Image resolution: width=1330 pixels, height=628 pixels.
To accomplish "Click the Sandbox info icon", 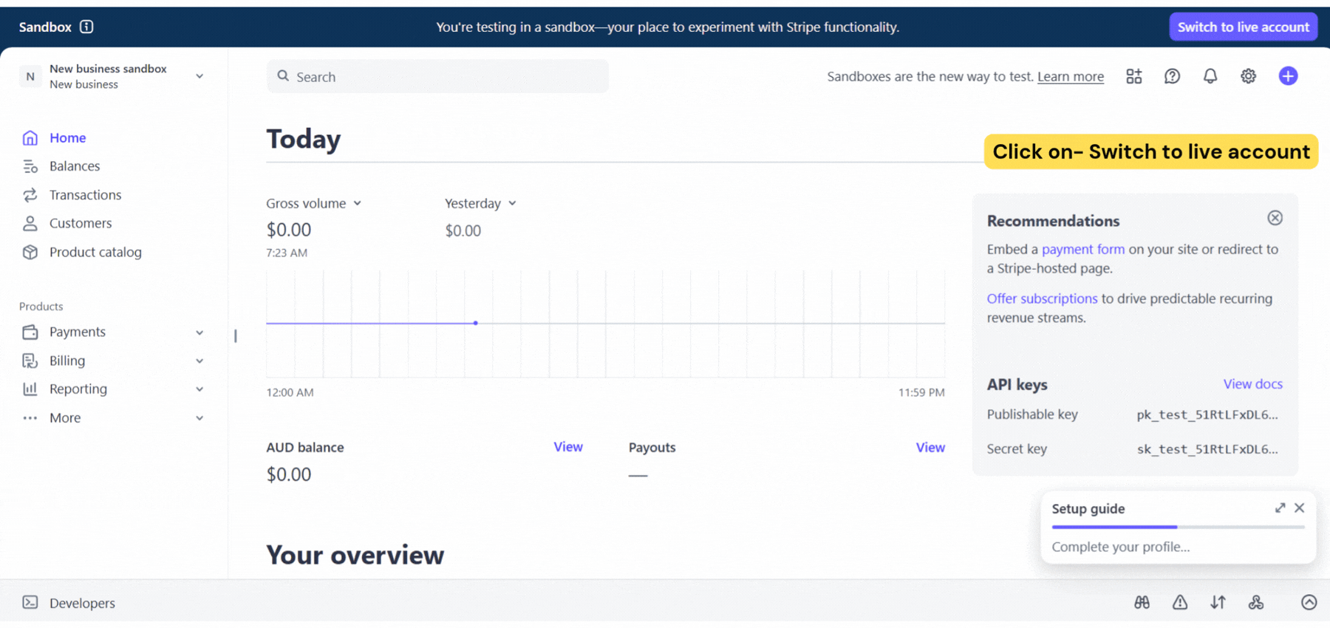I will 86,27.
